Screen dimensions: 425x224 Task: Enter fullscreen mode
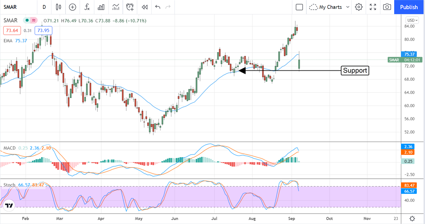coord(373,7)
